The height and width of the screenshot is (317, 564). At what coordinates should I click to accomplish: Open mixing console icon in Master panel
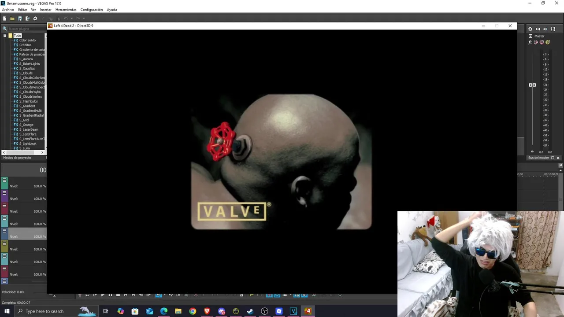[x=553, y=29]
